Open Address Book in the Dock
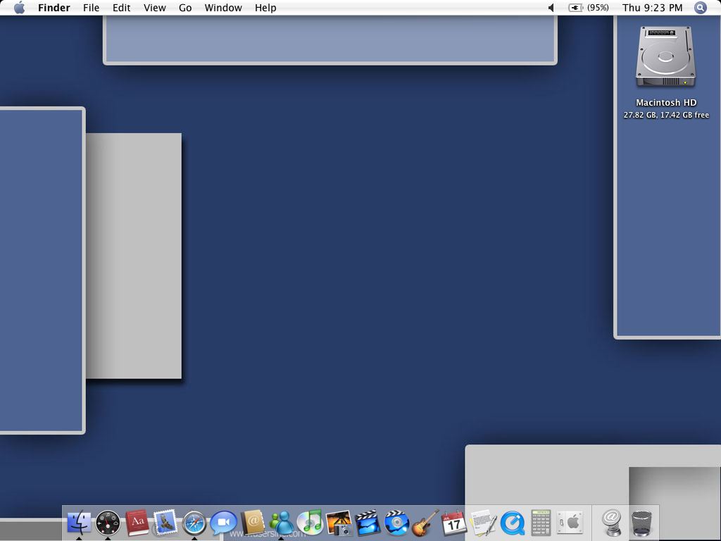Screen dimensions: 721x541 tap(253, 523)
